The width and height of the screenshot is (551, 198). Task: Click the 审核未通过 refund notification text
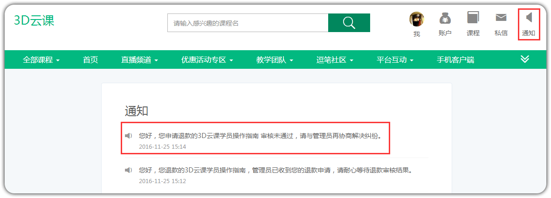tap(260, 136)
